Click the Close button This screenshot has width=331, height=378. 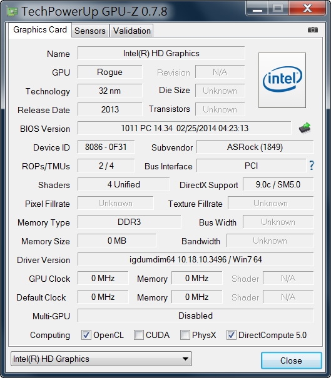(291, 361)
